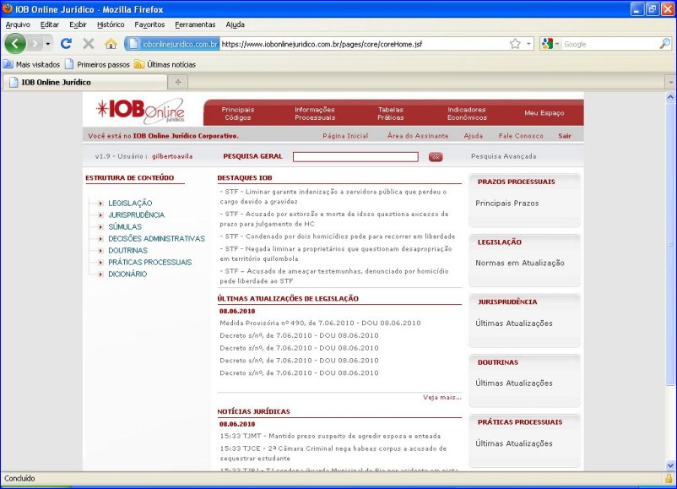Expand the DICIONÁRIO tree arrow icon
677x489 pixels.
(x=100, y=274)
